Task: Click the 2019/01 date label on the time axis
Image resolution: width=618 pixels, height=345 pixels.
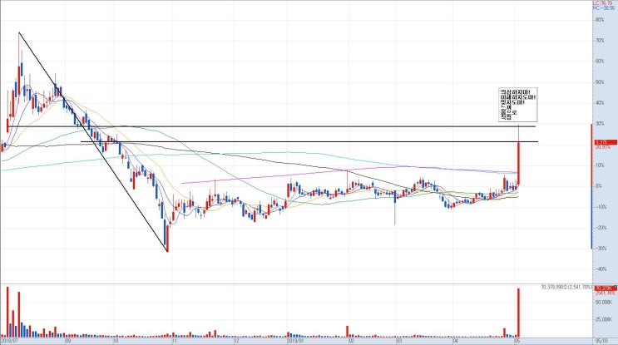Action: 295,341
